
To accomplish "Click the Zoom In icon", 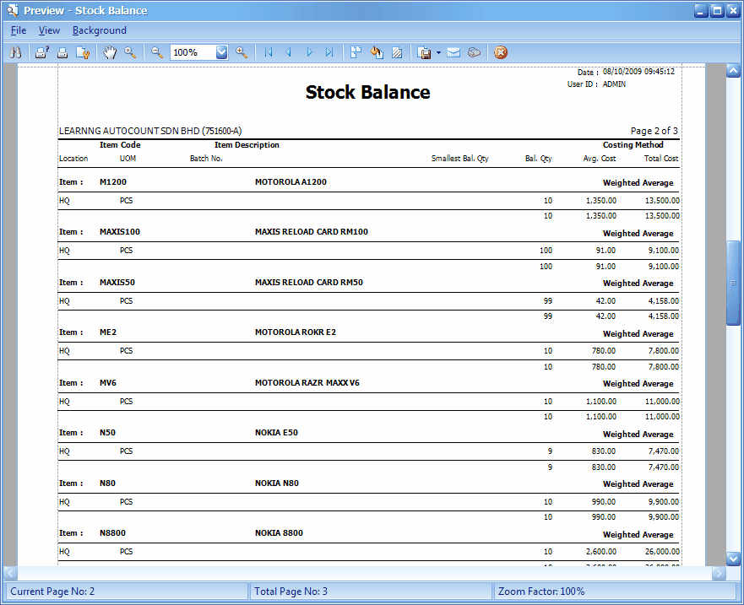I will pyautogui.click(x=242, y=52).
